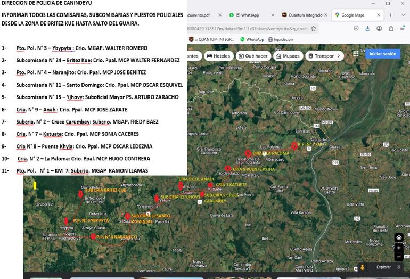Close the Google Maps tab
The height and width of the screenshot is (279, 410).
pos(378,15)
